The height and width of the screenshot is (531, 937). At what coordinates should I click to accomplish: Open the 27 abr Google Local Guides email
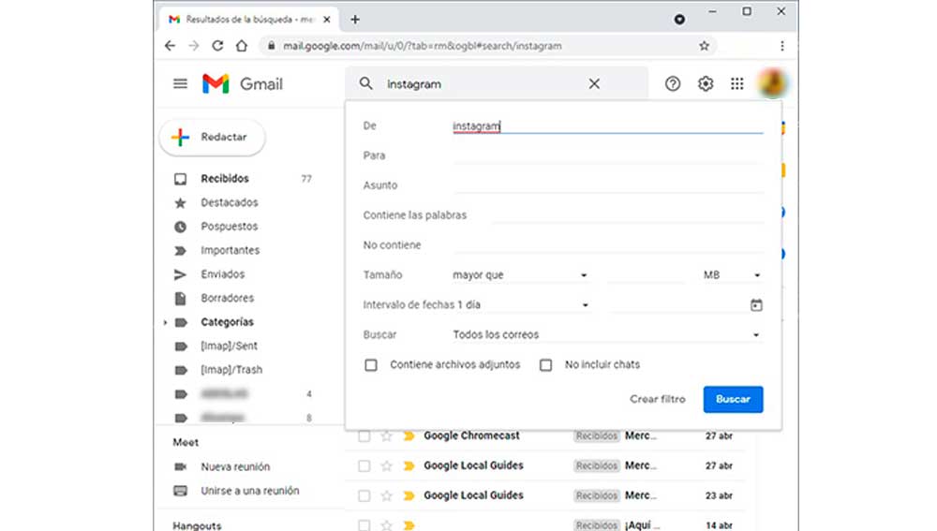pos(473,465)
